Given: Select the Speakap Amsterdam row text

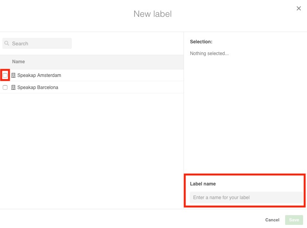Looking at the screenshot, I should (x=39, y=75).
